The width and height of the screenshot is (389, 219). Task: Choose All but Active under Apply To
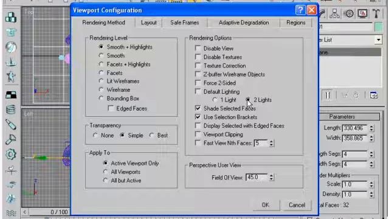point(105,181)
